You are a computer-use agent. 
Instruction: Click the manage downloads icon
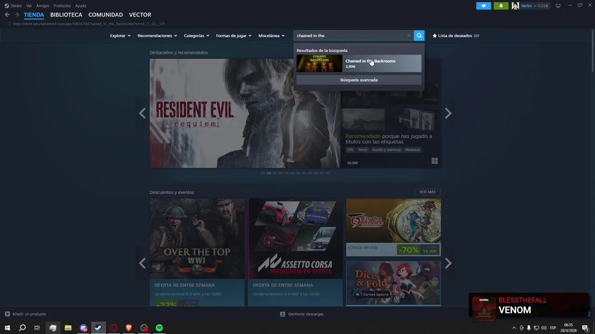(282, 314)
